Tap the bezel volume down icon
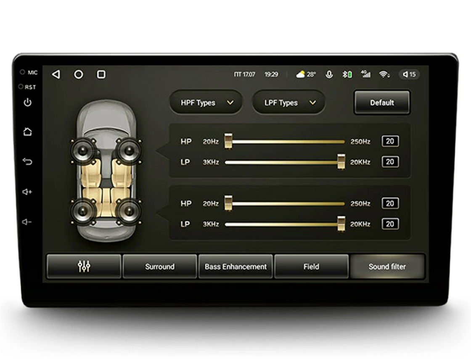Image resolution: width=471 pixels, height=359 pixels. [27, 222]
